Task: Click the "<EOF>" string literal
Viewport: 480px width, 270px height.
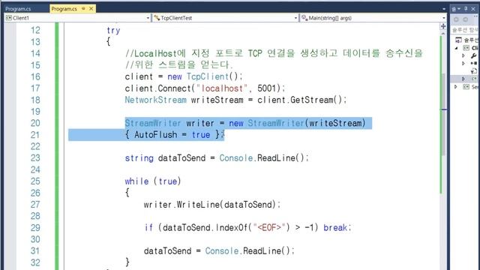Action: click(x=269, y=228)
